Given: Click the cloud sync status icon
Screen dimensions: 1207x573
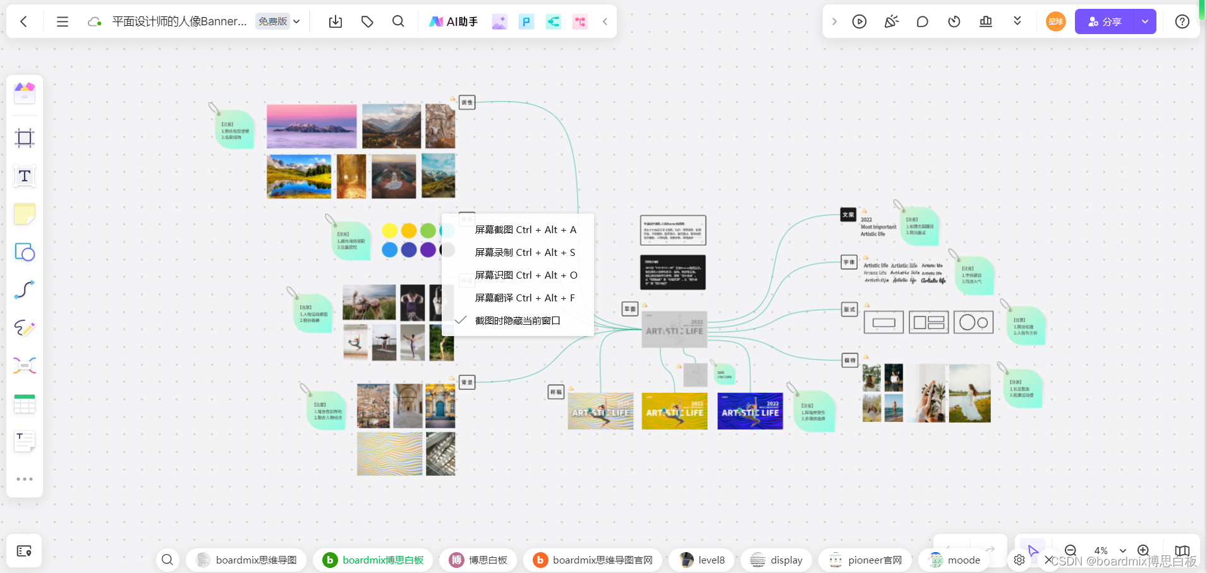Looking at the screenshot, I should [95, 21].
